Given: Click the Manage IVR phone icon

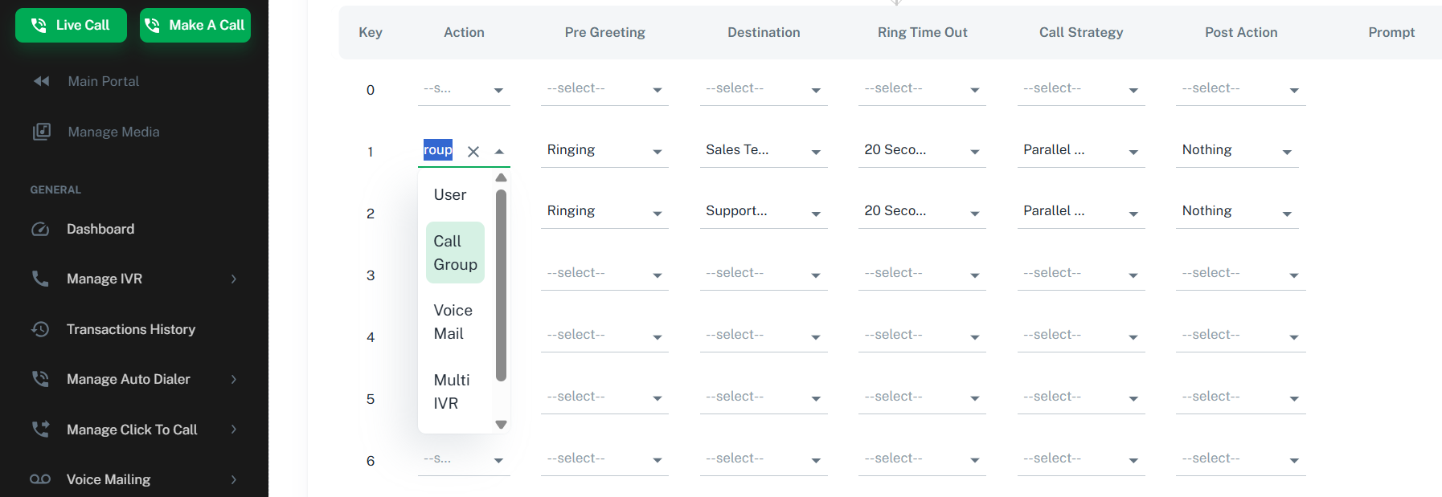Looking at the screenshot, I should 40,279.
